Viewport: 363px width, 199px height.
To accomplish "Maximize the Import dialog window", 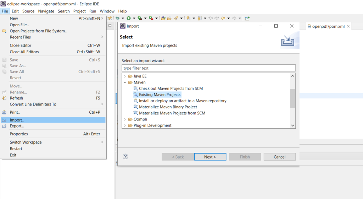I will point(276,26).
